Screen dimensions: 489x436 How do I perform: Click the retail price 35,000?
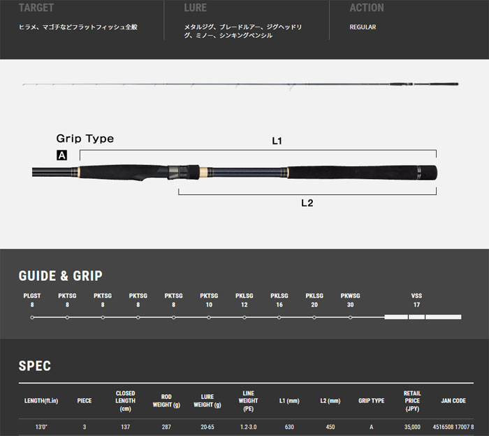coord(412,427)
